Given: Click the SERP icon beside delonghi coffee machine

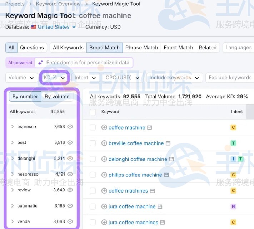Looking at the screenshot, I should pyautogui.click(x=172, y=159).
